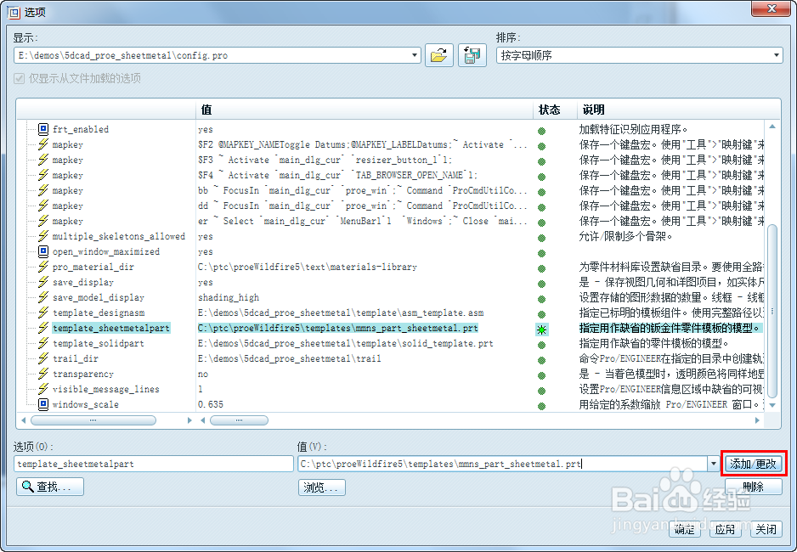Click the frt_enabled row icon
Viewport: 797px width, 552px height.
point(43,129)
